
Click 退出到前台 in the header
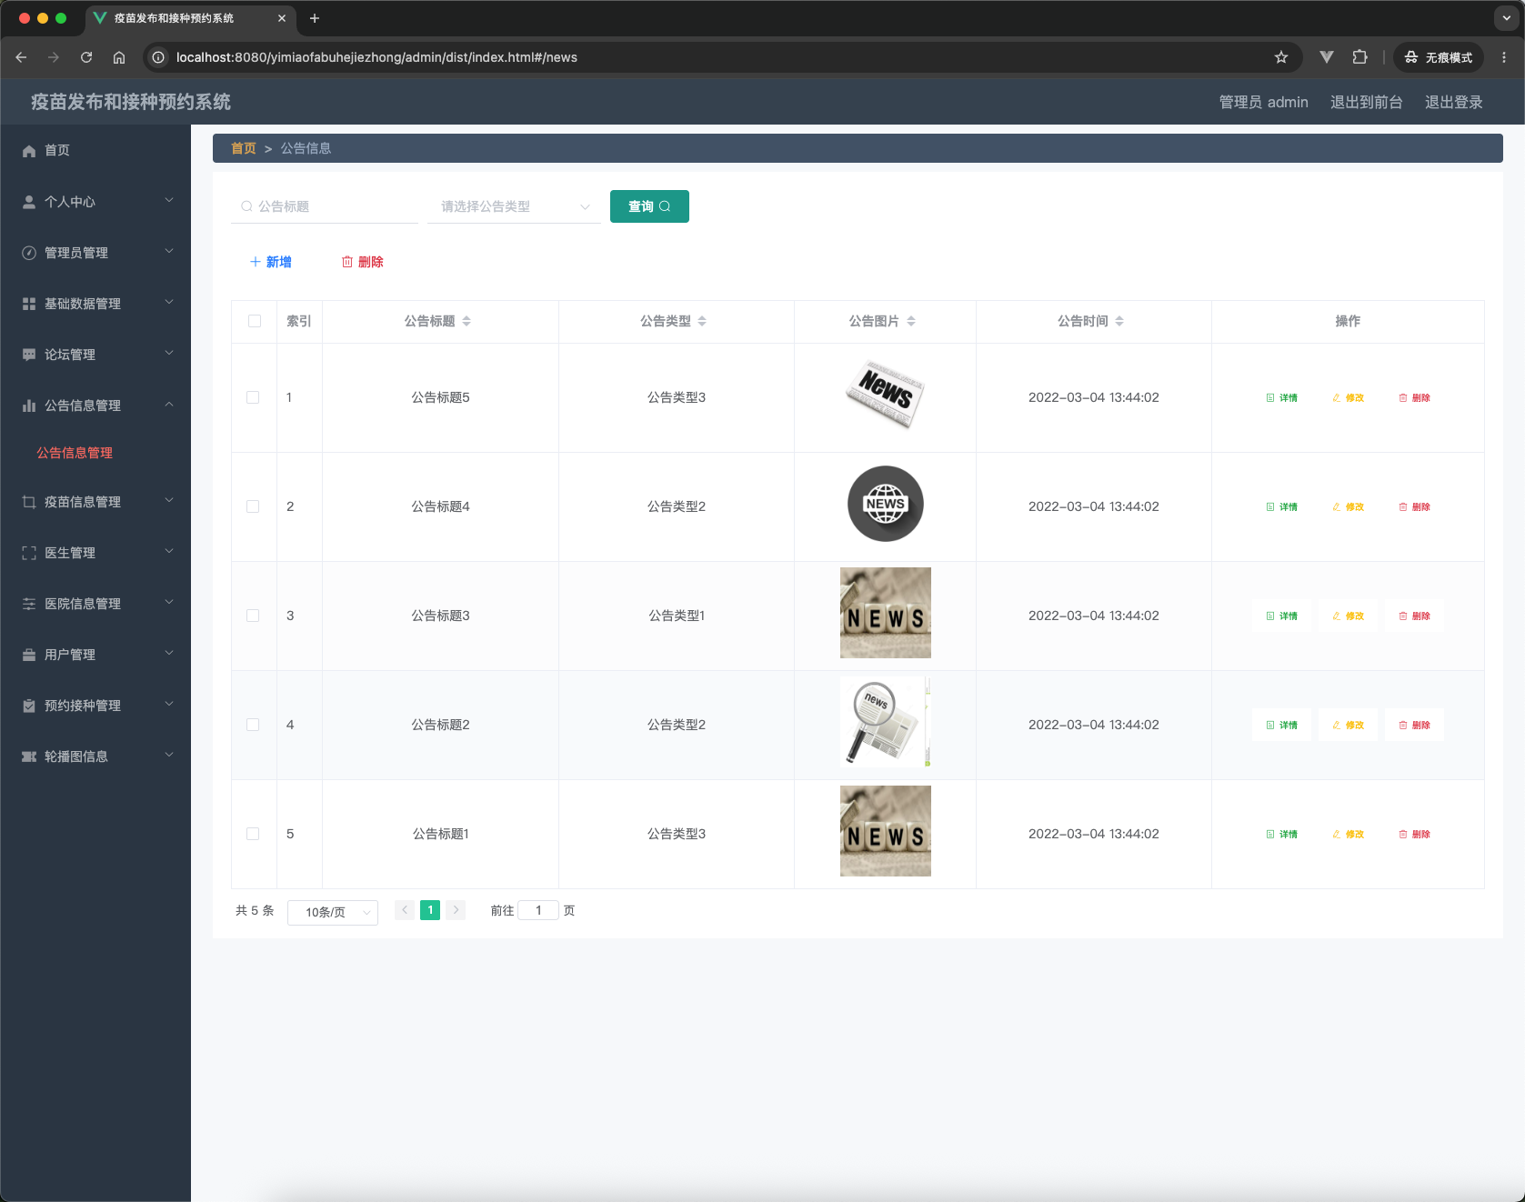[1367, 103]
